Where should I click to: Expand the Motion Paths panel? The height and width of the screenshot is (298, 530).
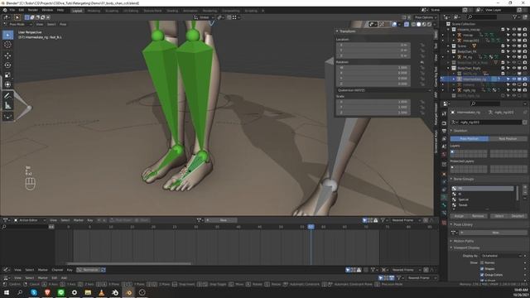click(x=451, y=241)
